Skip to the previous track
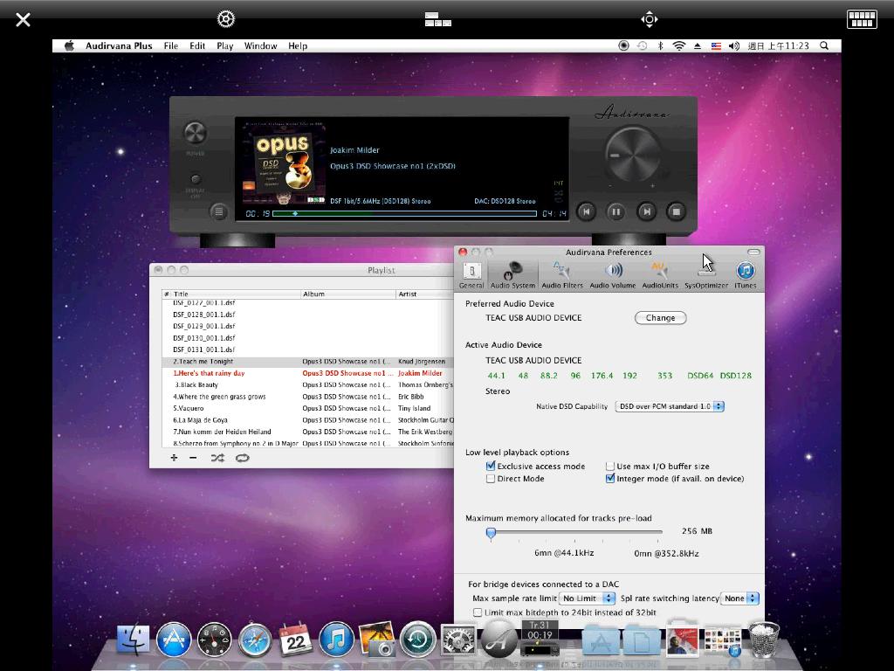The height and width of the screenshot is (671, 894). pyautogui.click(x=586, y=211)
